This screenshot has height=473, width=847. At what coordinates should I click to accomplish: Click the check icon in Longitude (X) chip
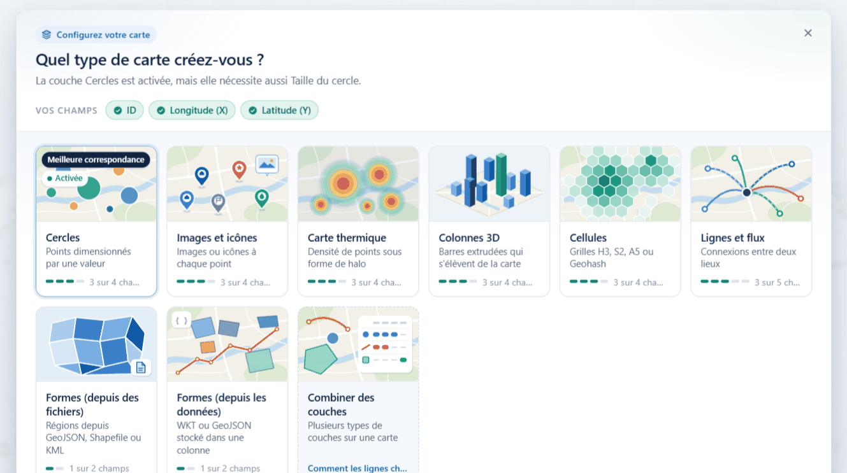(x=161, y=111)
